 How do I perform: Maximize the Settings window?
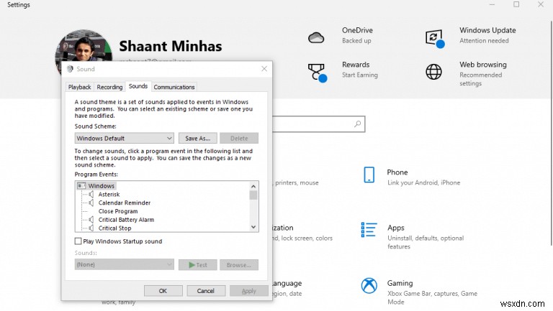pos(516,4)
